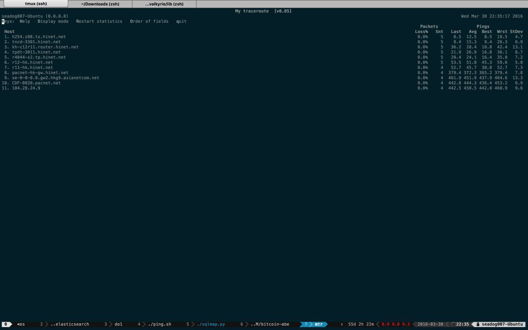This screenshot has width=528, height=330.
Task: Click the seadog007-Ubuntu (0.0.0.0) header line
Action: (x=35, y=16)
